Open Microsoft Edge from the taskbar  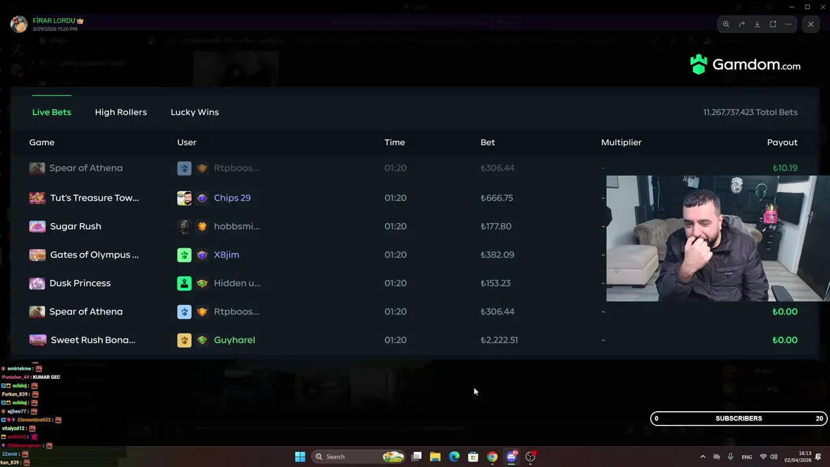455,457
